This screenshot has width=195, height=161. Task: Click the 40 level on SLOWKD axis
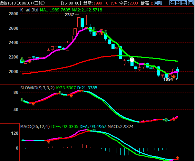[x=16, y=110]
